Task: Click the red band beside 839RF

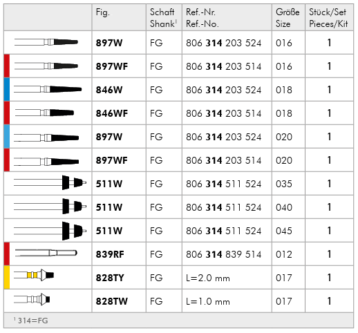Action: [7, 254]
